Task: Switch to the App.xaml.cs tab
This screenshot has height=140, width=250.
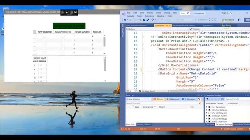Action: coord(208,26)
